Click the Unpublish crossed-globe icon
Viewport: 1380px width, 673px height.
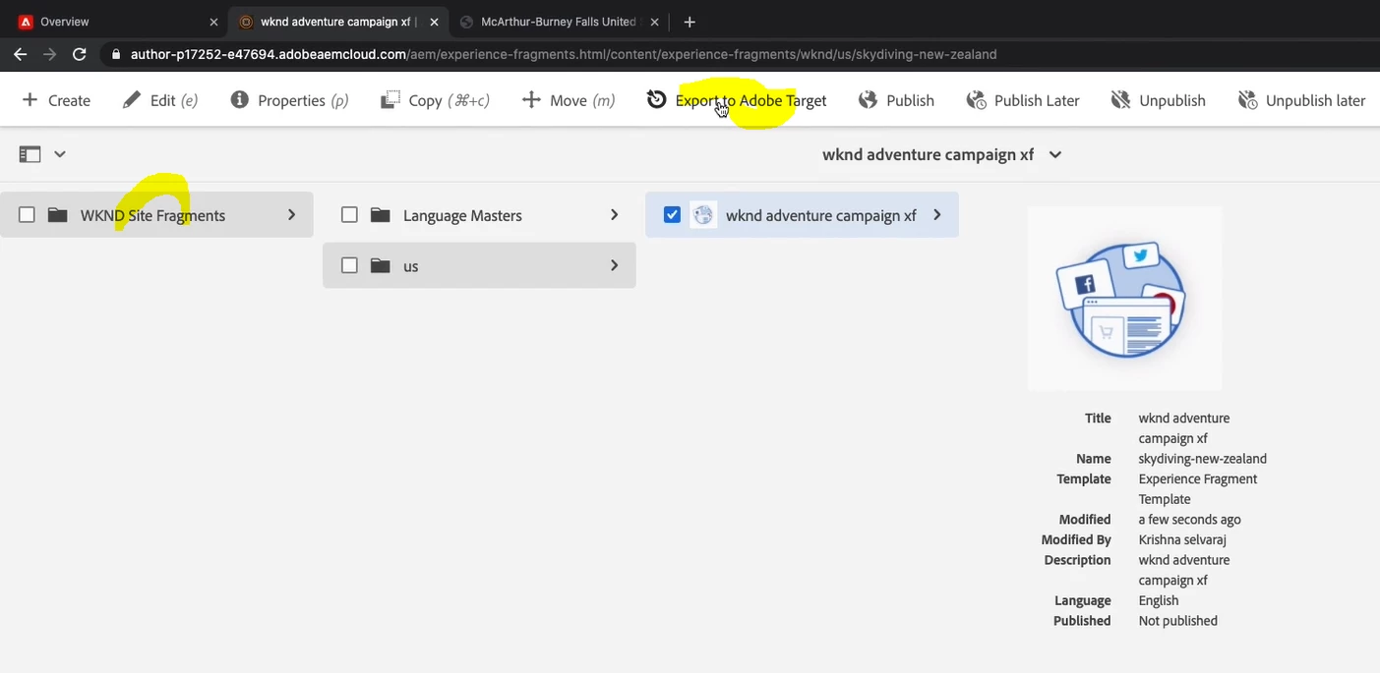[x=1120, y=100]
